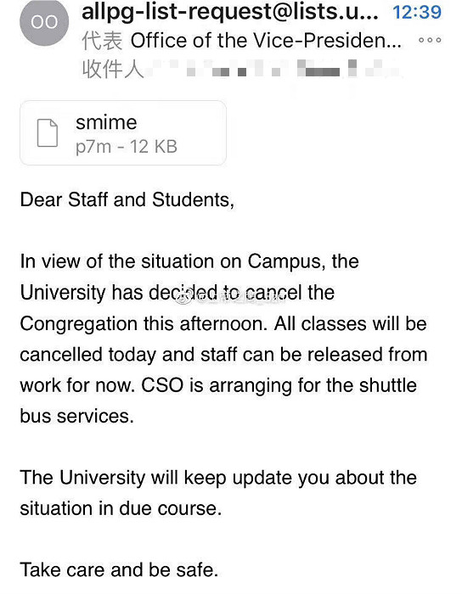
Task: Tap the "bus services." line
Action: 77,417
